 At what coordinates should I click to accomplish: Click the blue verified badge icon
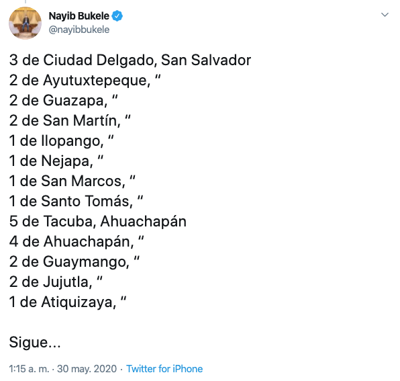[117, 16]
